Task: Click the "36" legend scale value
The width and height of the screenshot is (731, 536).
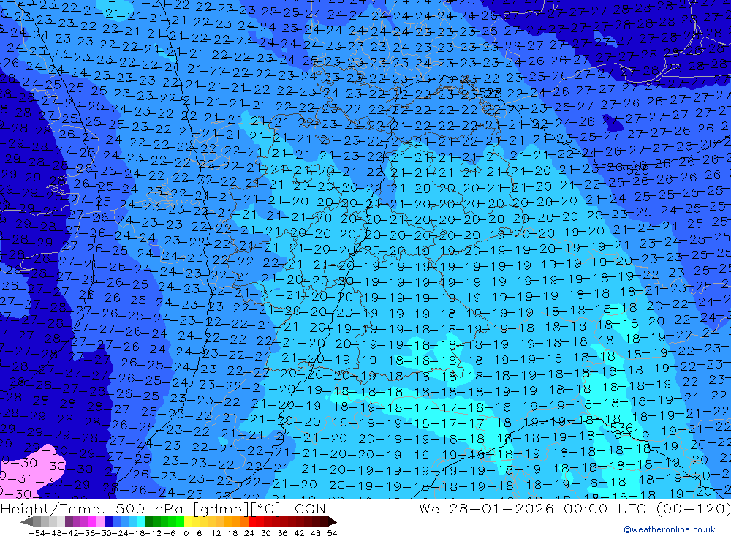Action: point(282,533)
